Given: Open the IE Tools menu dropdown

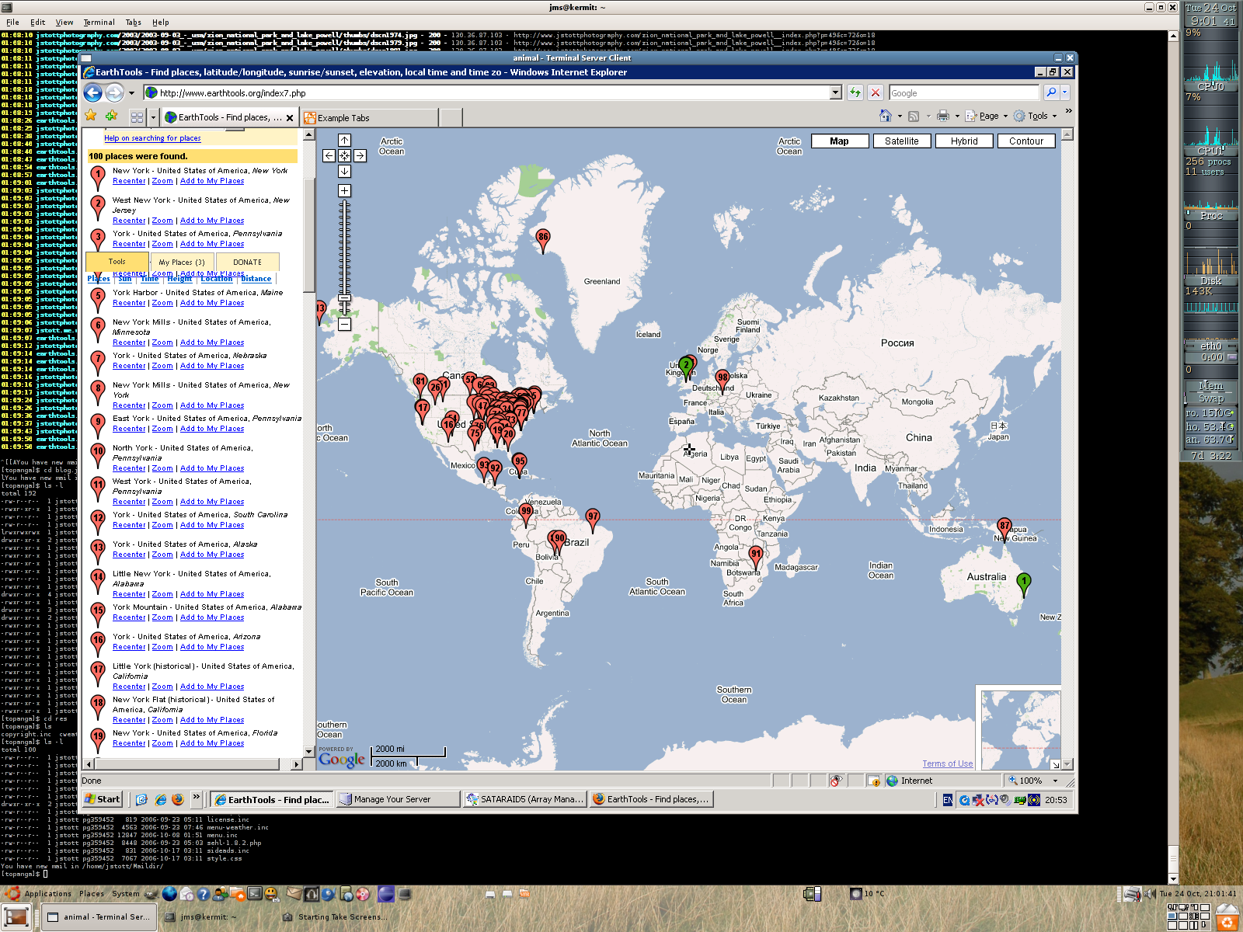Looking at the screenshot, I should coord(1035,116).
